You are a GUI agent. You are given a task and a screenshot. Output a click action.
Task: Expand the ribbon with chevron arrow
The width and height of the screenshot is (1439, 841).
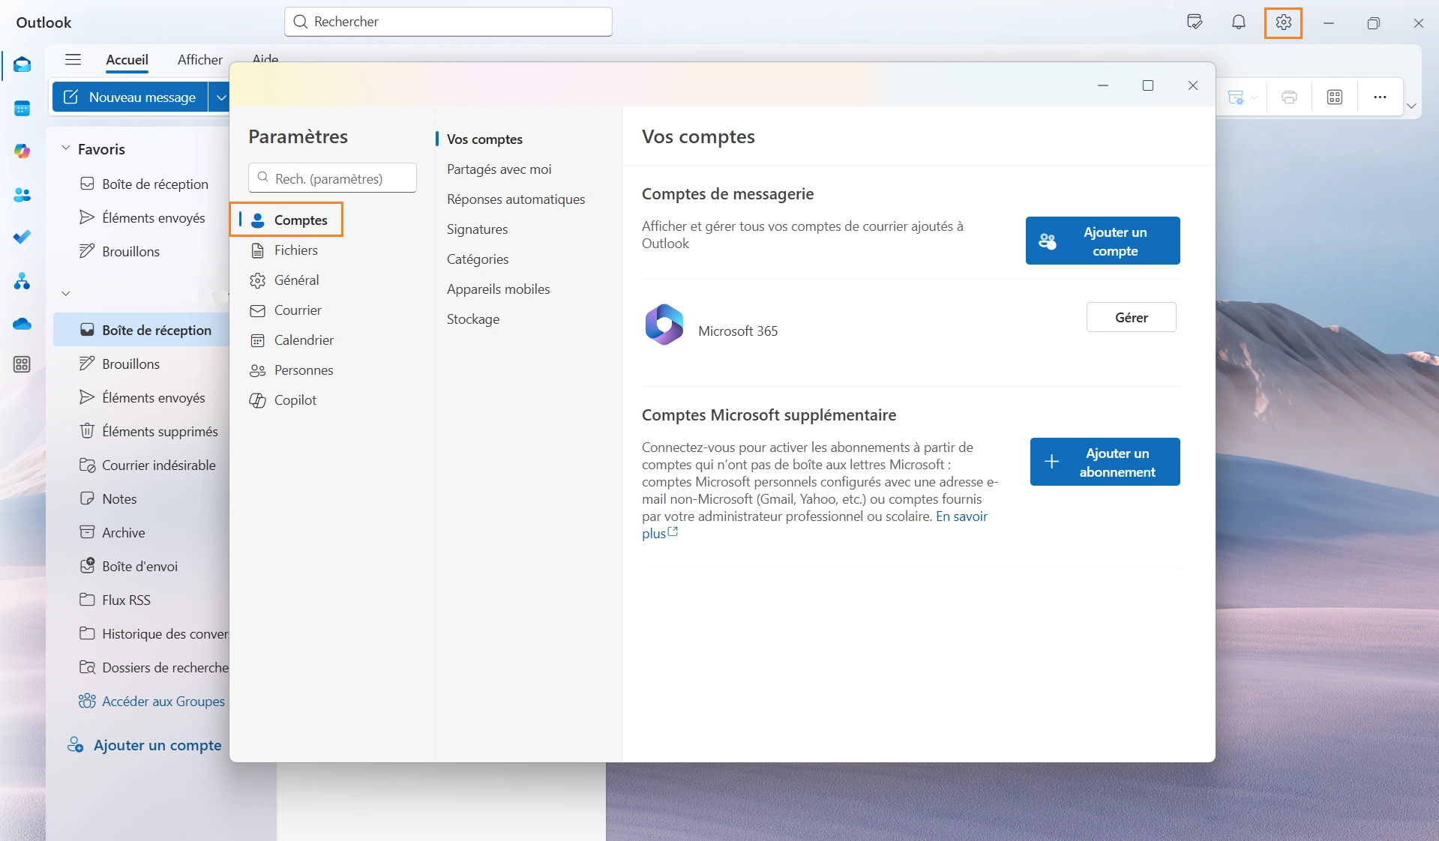(x=1411, y=106)
